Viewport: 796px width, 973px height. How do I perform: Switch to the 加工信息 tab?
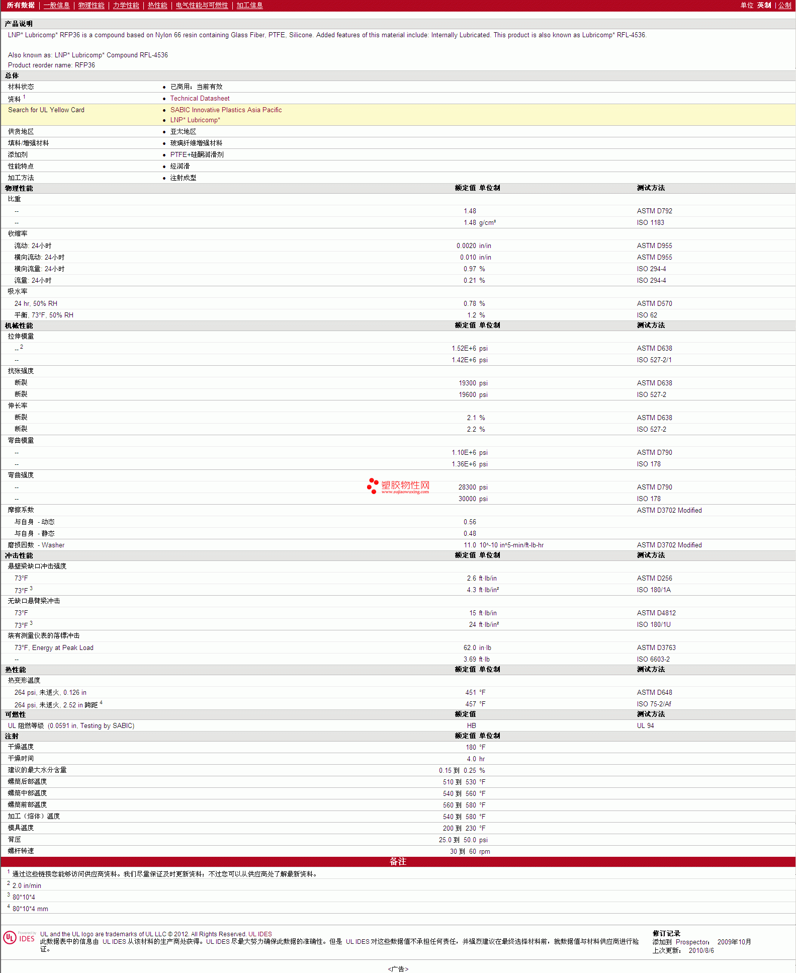249,5
